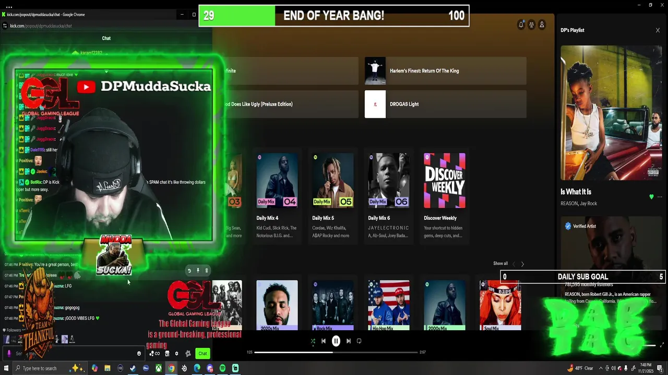Open the Windows Start menu

[6, 368]
